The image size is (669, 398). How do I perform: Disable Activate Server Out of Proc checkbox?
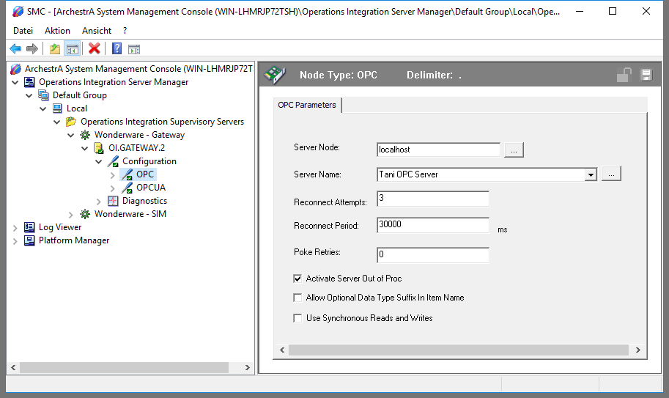[297, 279]
